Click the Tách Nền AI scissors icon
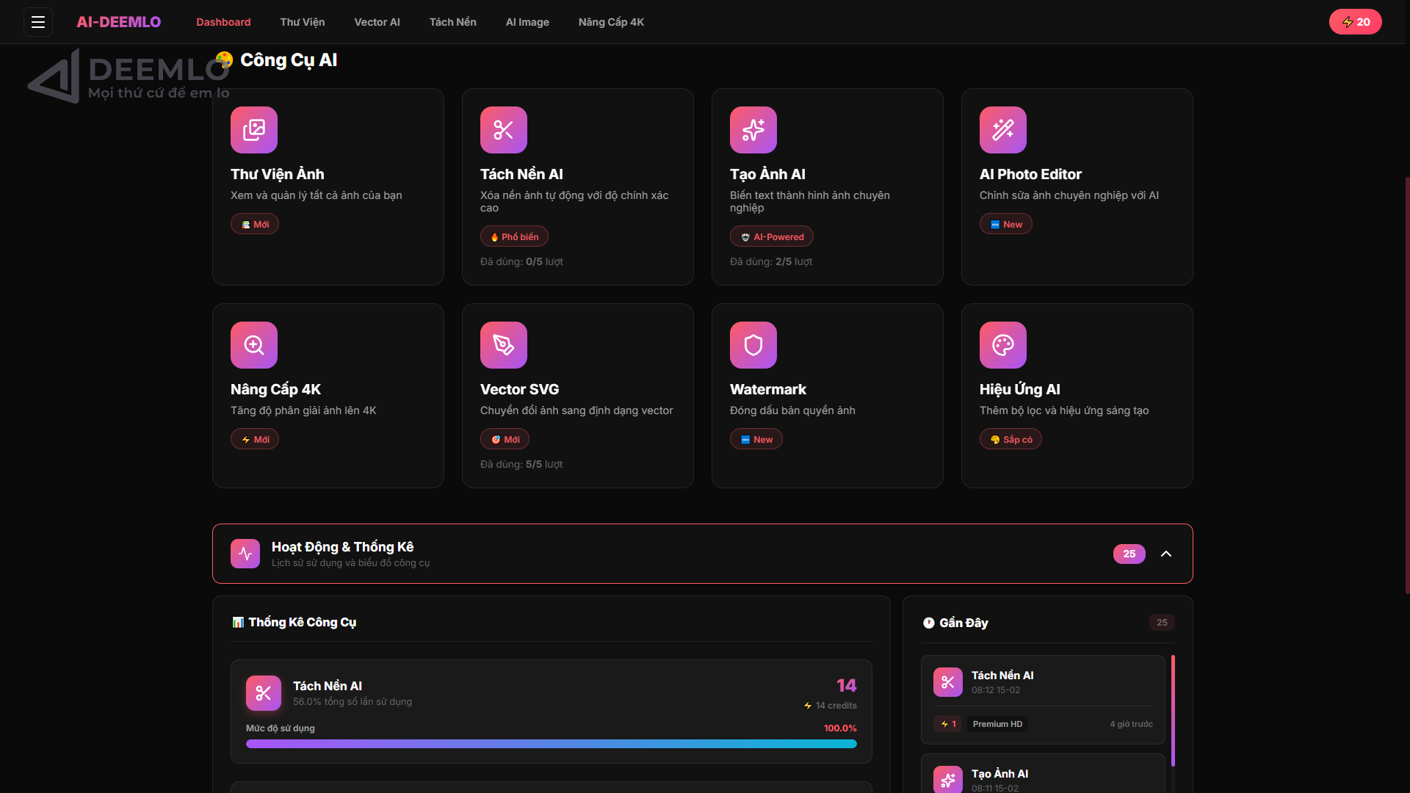Screen dimensions: 1410x793 (x=504, y=130)
